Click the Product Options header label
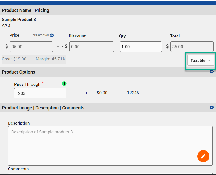The height and width of the screenshot is (175, 216). click(18, 72)
